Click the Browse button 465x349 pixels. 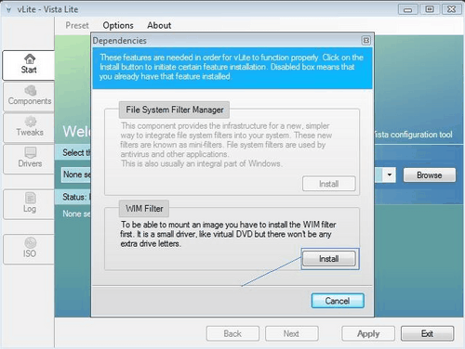click(x=430, y=175)
